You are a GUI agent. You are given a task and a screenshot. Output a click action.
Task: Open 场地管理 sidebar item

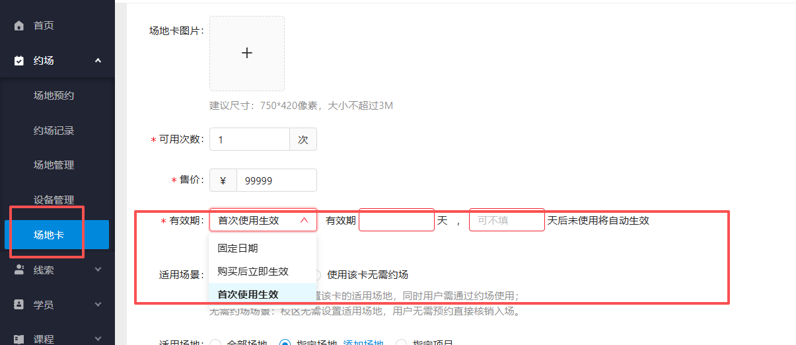(x=54, y=165)
